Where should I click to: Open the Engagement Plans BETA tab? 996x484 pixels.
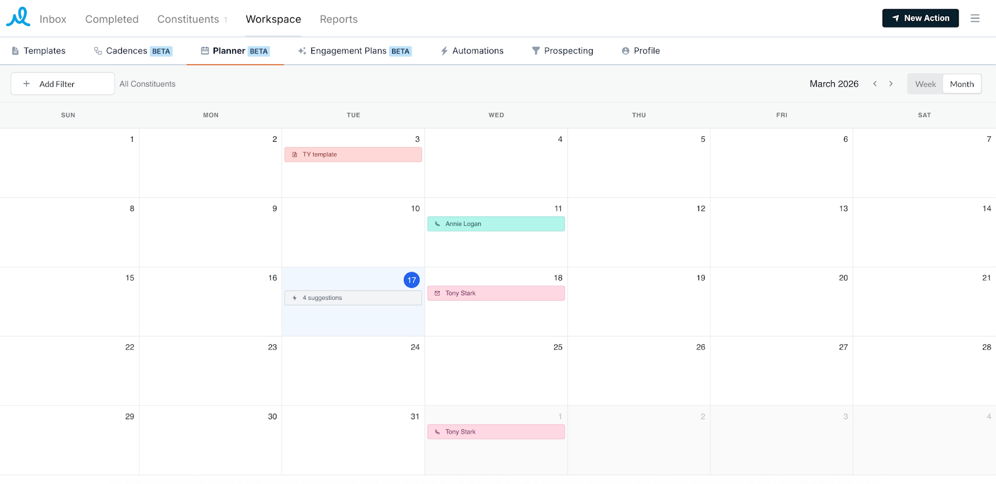[x=355, y=51]
